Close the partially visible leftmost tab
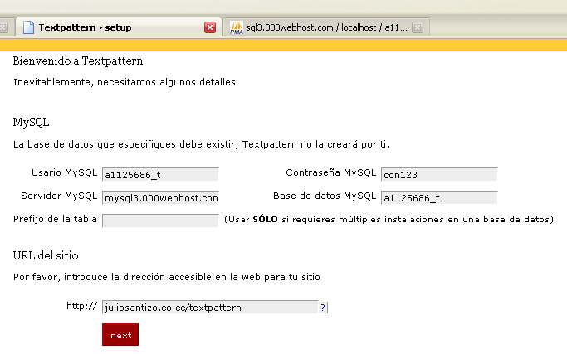This screenshot has height=354, width=567. point(2,27)
